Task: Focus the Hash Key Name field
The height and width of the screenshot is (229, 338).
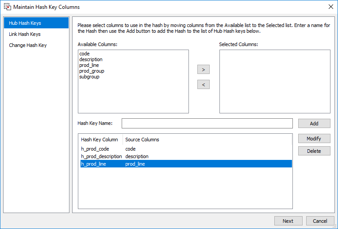Action: pyautogui.click(x=207, y=123)
